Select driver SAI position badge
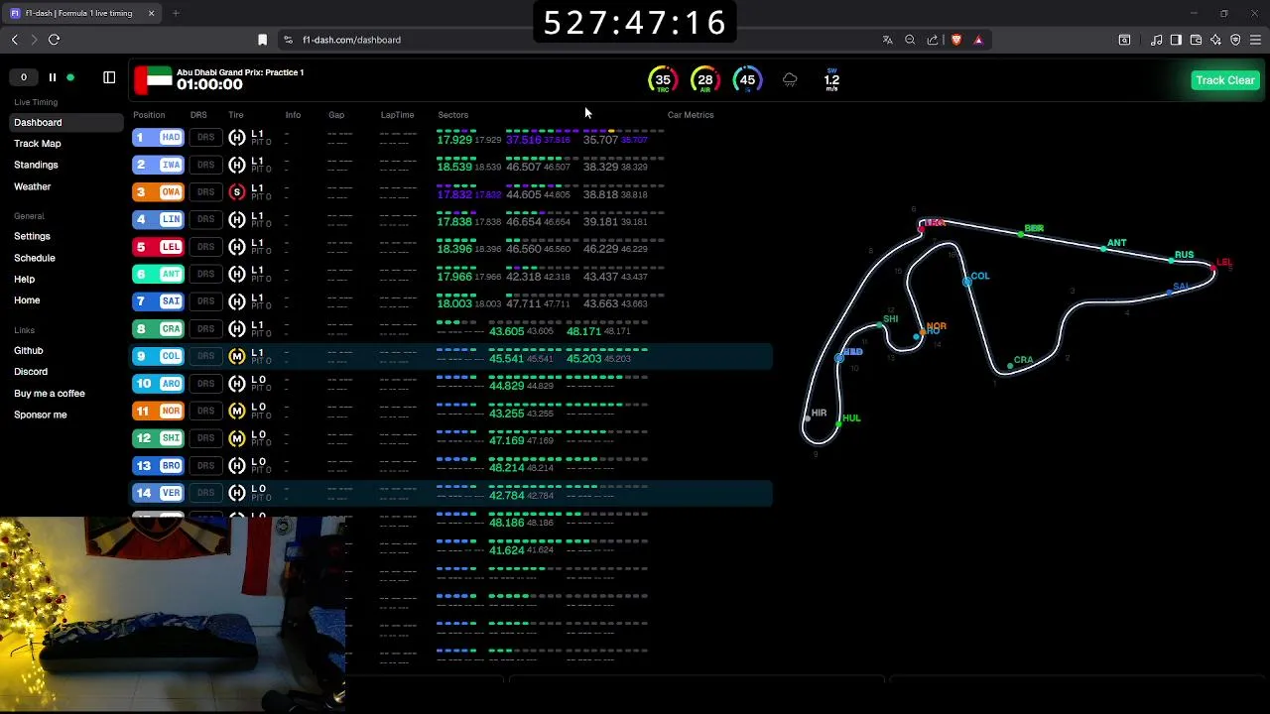This screenshot has height=714, width=1270. 159,301
